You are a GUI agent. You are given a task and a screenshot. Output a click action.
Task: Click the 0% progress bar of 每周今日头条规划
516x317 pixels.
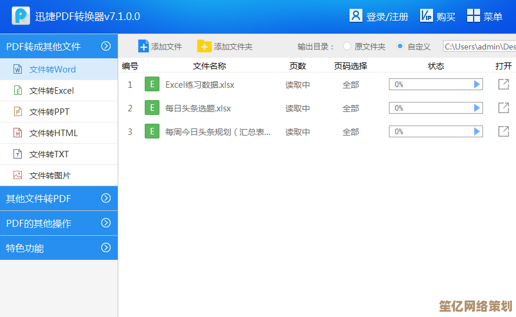click(x=436, y=131)
